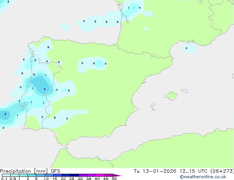
Task: Click the Menorca island outline
Action: pos(185,91)
